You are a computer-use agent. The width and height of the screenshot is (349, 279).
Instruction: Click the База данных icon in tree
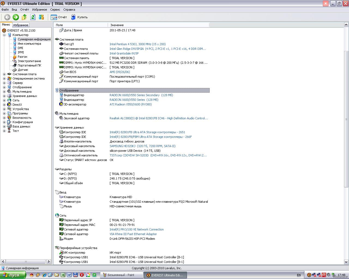tap(9, 126)
